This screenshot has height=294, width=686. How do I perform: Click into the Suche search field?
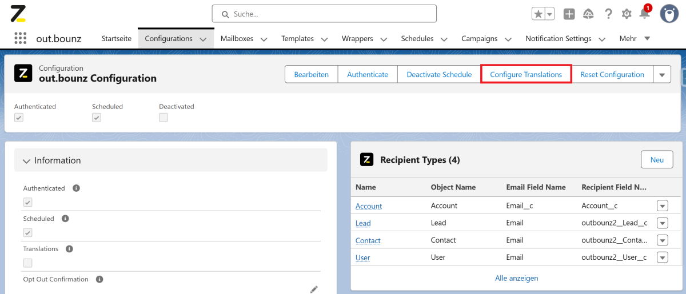pos(324,14)
